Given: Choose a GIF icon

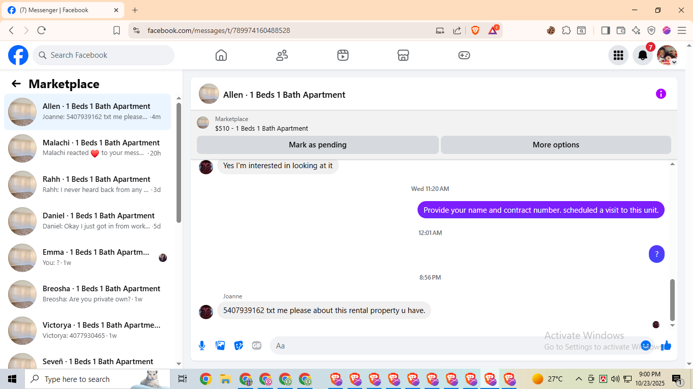Looking at the screenshot, I should [x=257, y=345].
